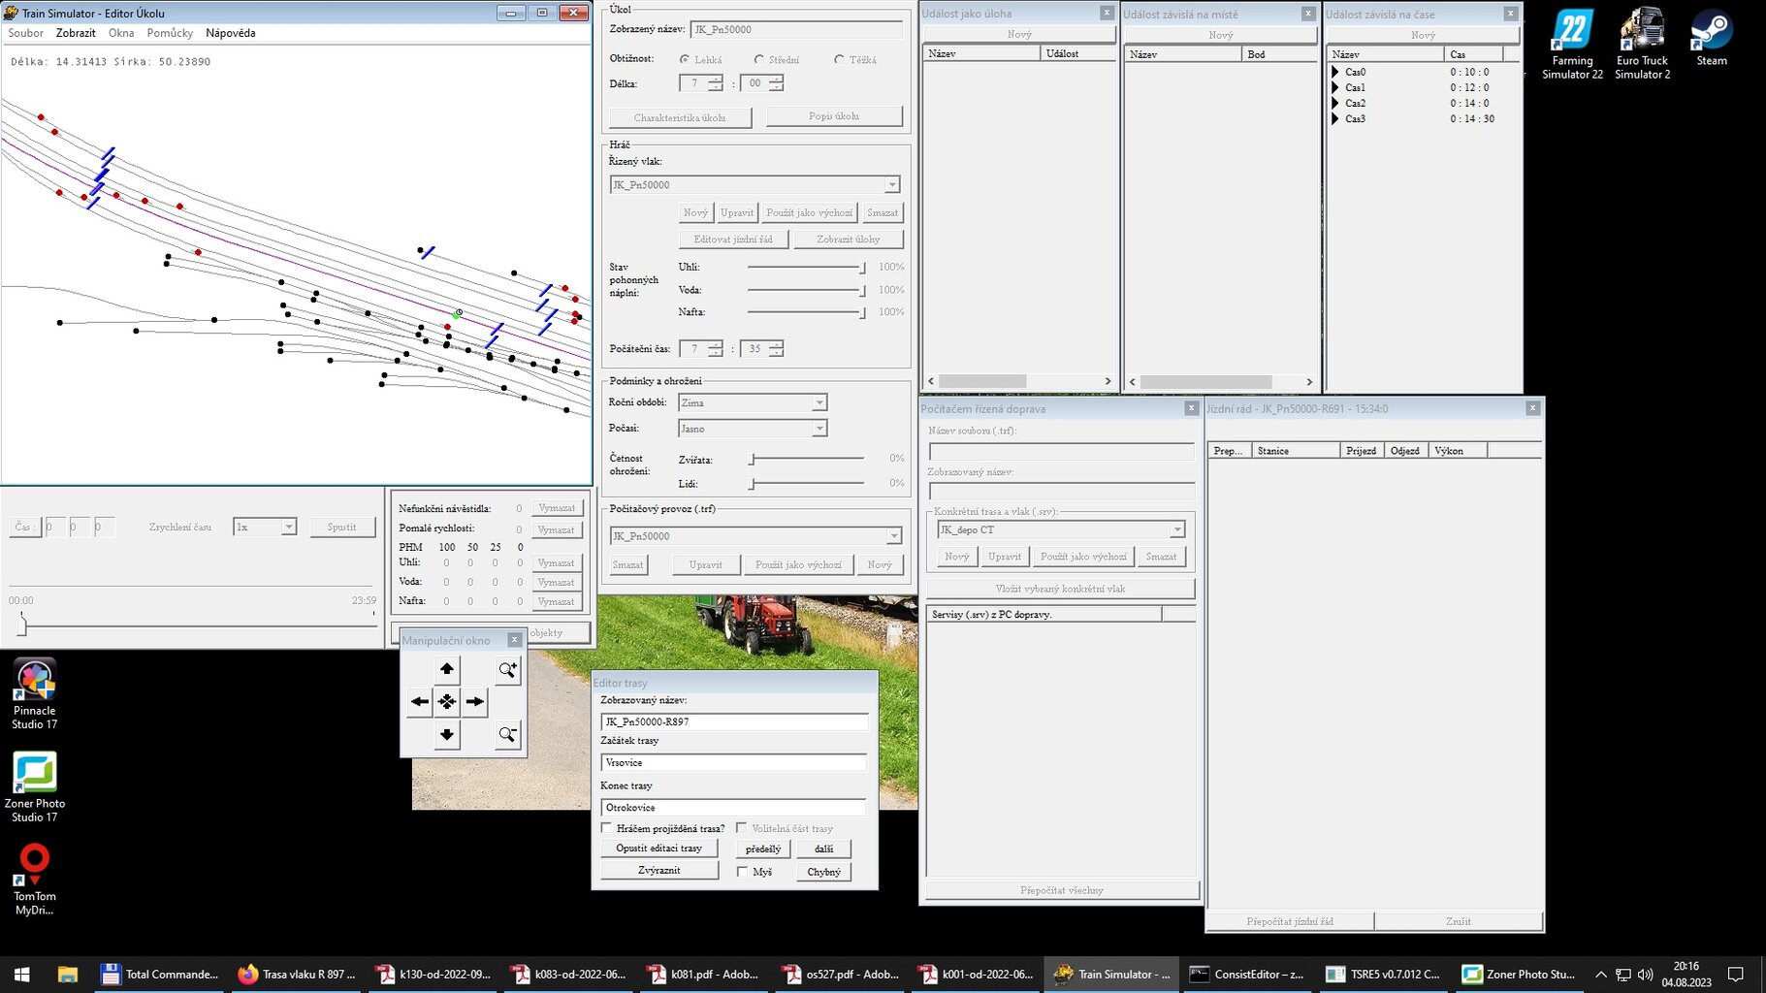Pan map down with arrow icon
The width and height of the screenshot is (1766, 993).
pos(446,734)
